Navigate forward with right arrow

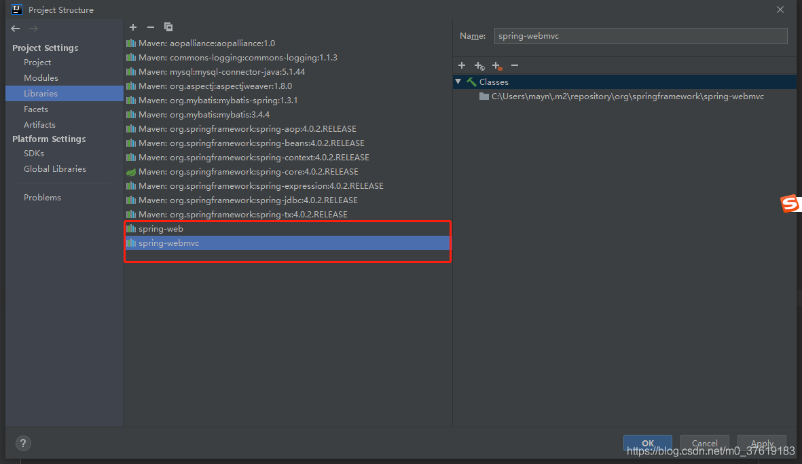pos(33,29)
